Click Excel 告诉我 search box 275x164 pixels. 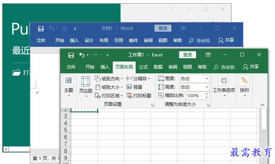tap(224, 67)
